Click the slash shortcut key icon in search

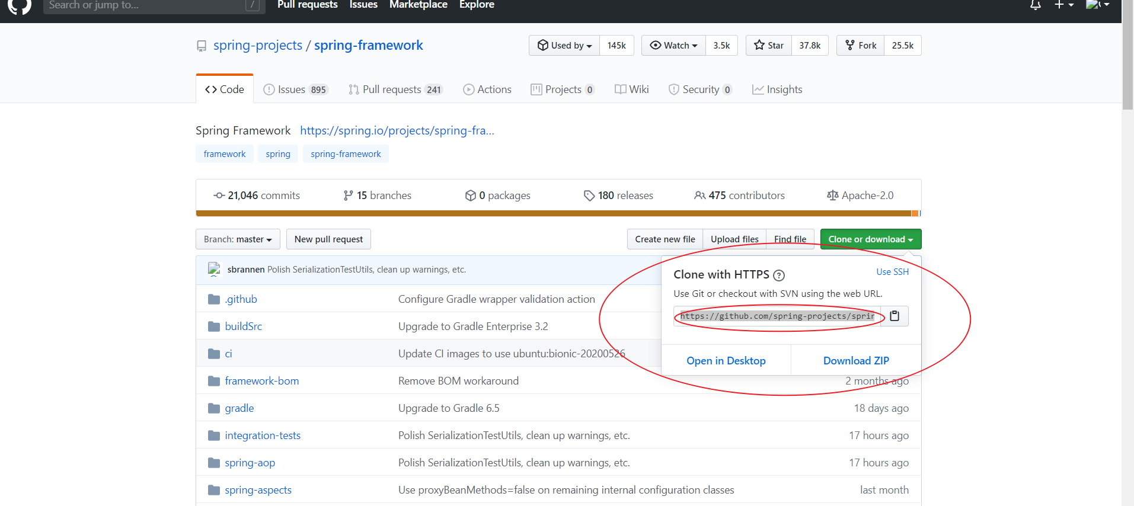tap(253, 5)
